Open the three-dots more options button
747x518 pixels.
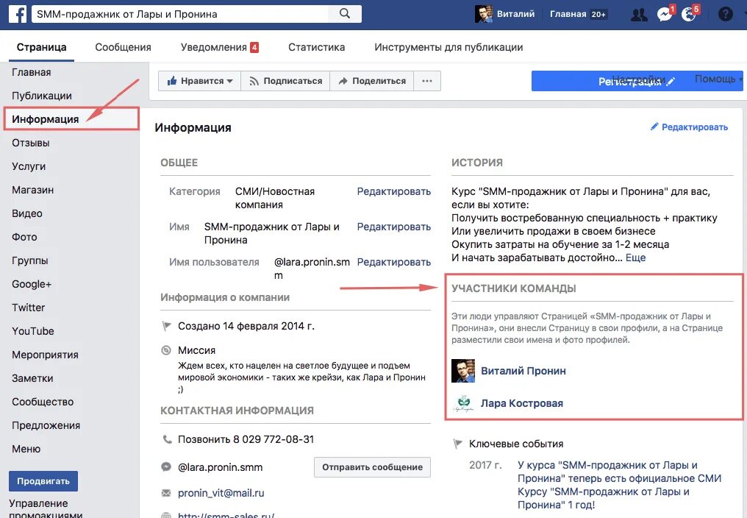click(427, 81)
